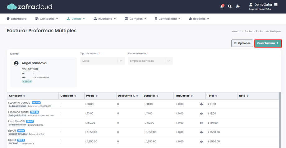Open the Opciones button
The height and width of the screenshot is (148, 286).
(x=242, y=43)
